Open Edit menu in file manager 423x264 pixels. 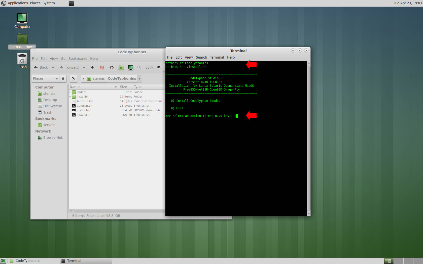point(44,59)
